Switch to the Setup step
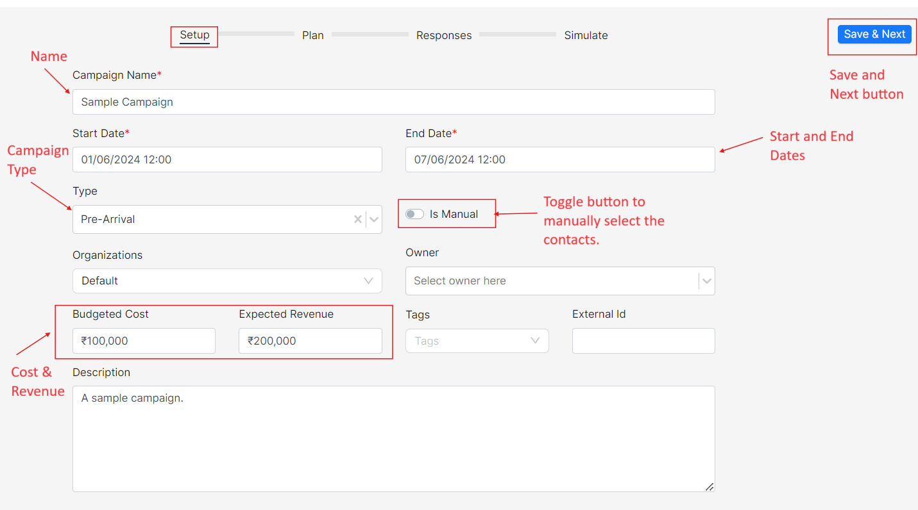Screen dimensions: 918x510 click(194, 35)
